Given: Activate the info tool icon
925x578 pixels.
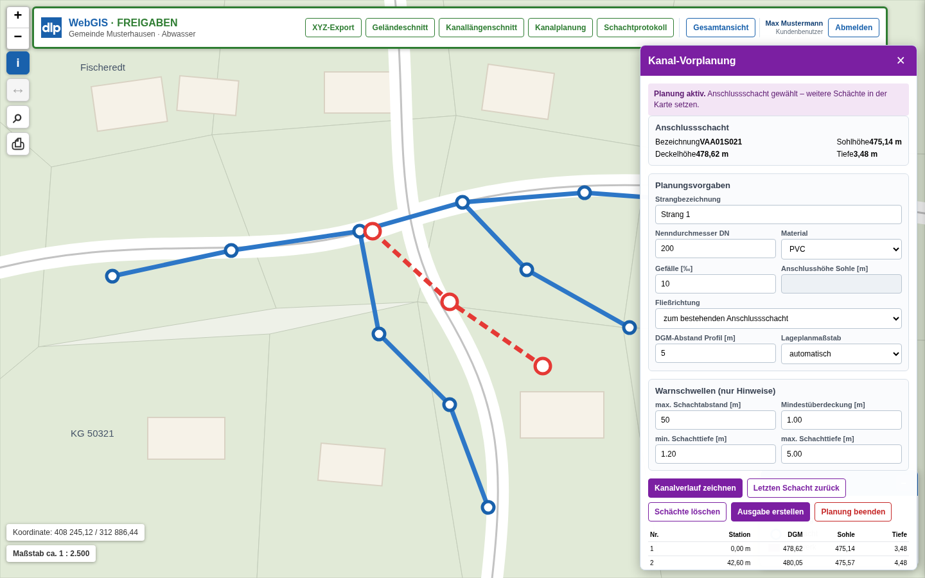Looking at the screenshot, I should coord(18,63).
